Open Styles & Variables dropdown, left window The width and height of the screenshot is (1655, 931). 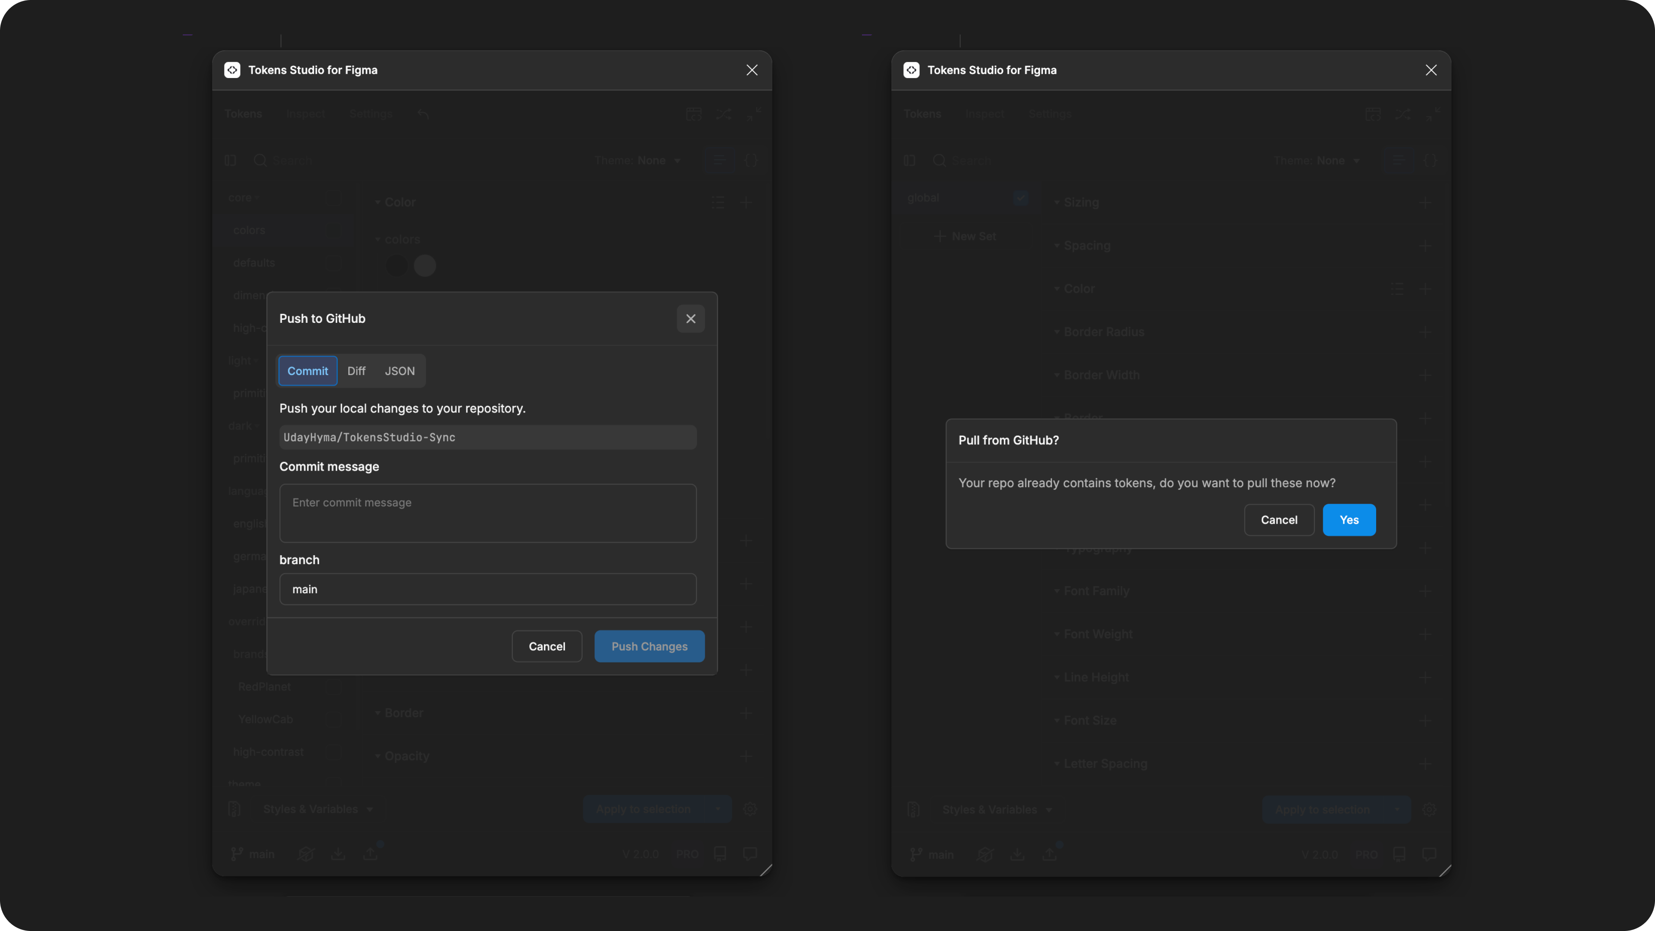click(318, 809)
